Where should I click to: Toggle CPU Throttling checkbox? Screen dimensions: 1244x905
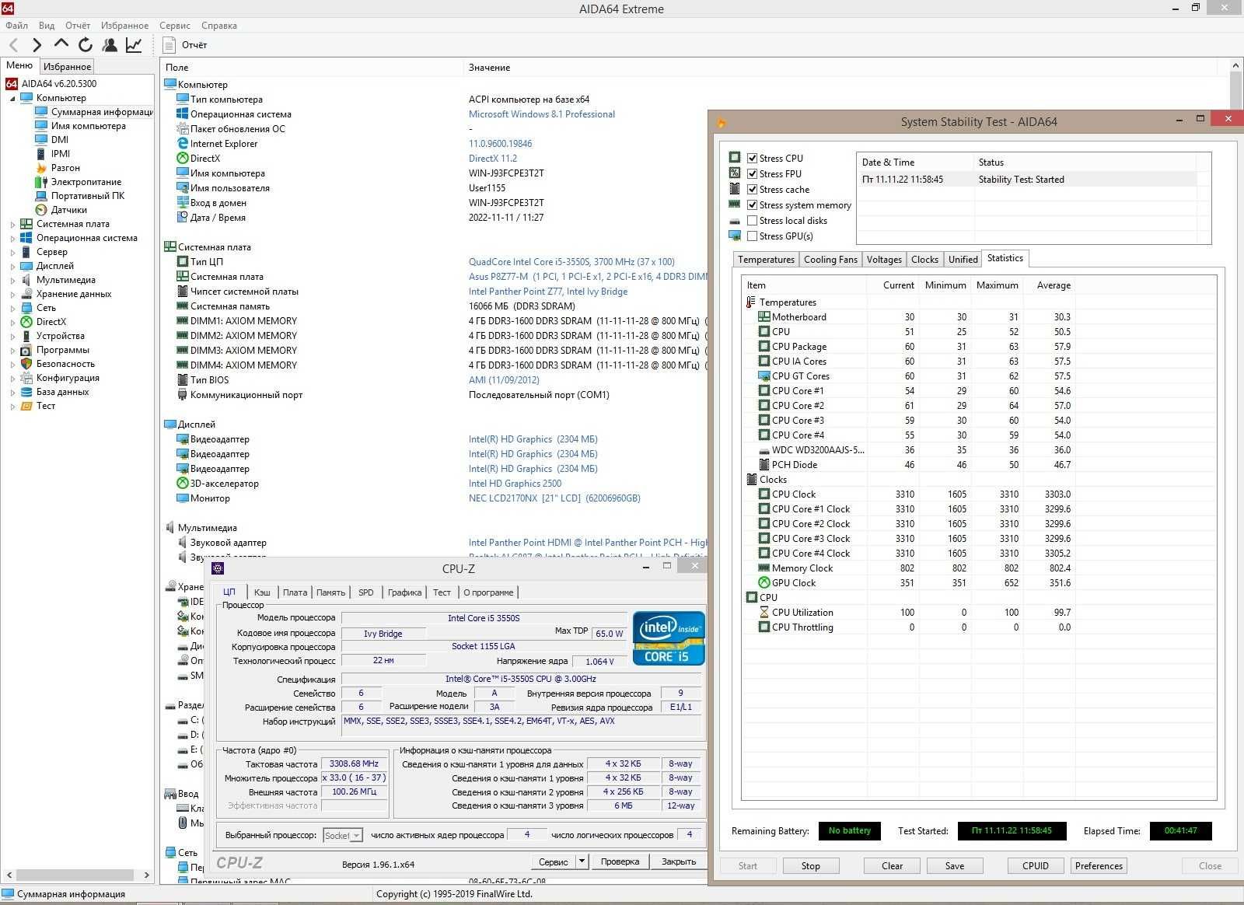pos(764,627)
